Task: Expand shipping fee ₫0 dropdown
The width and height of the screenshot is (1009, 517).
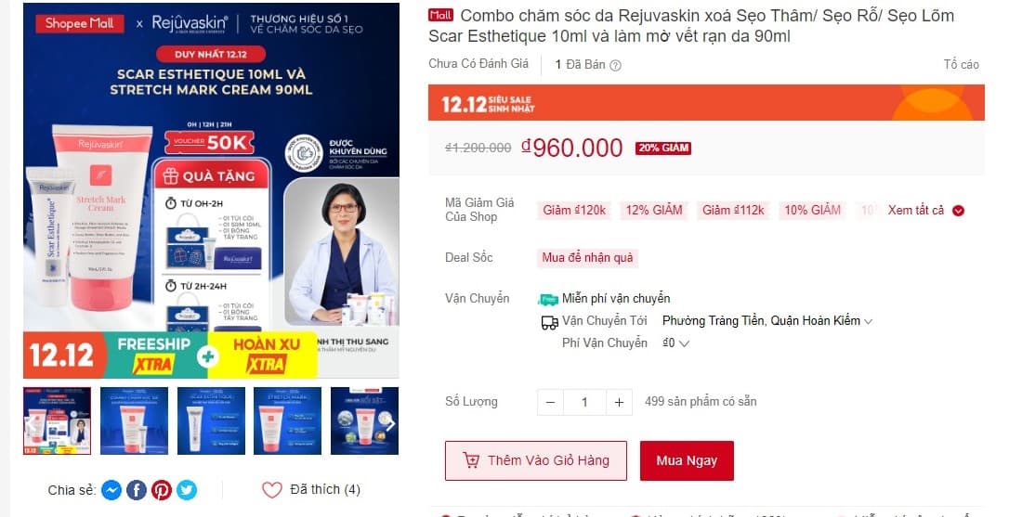Action: 675,343
